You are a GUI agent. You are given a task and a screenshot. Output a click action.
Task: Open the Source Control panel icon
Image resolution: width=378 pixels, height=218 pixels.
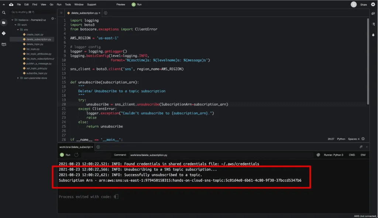click(4, 33)
